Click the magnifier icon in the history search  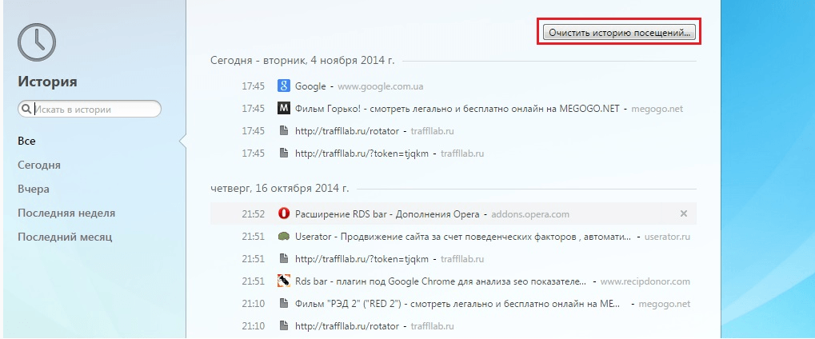(26, 110)
